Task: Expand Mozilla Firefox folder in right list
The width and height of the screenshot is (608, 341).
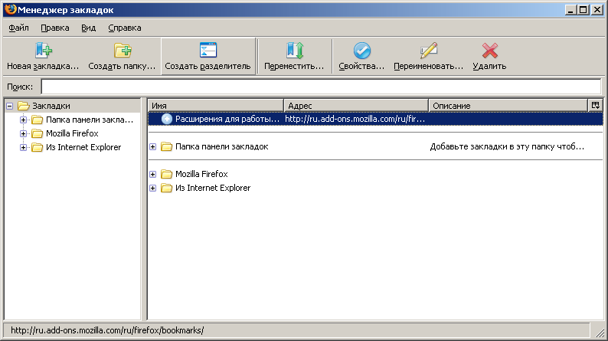Action: coord(153,174)
